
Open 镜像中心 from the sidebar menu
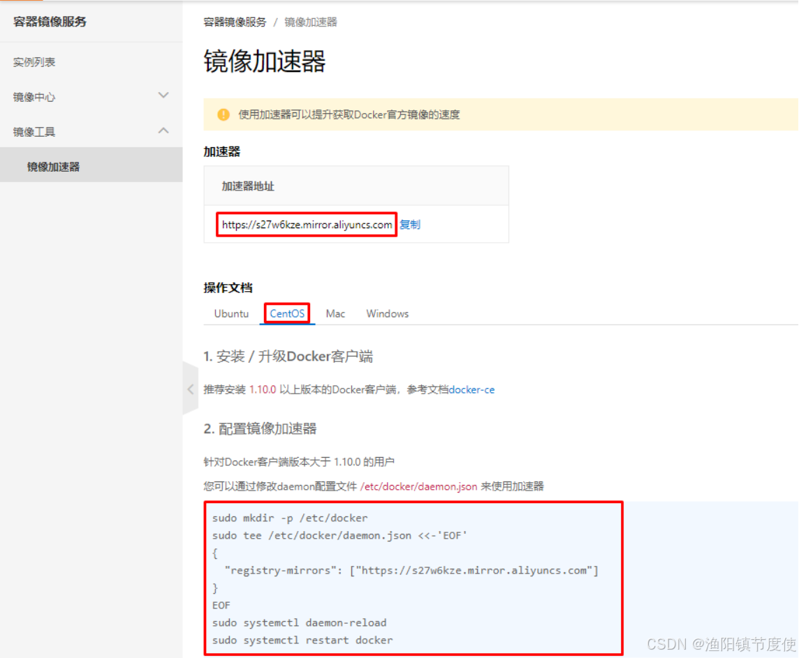[x=33, y=96]
